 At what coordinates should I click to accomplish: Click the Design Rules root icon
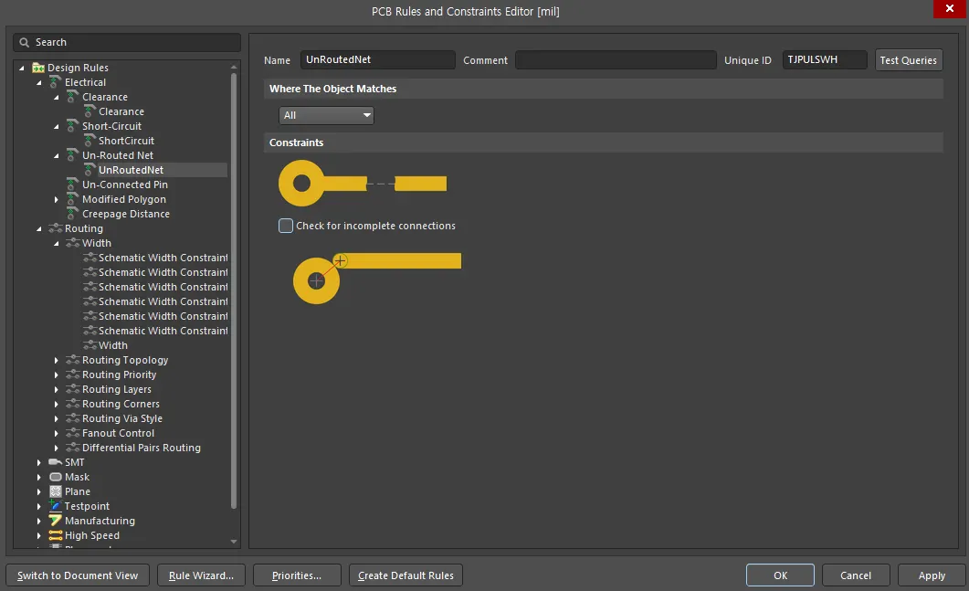pyautogui.click(x=38, y=68)
